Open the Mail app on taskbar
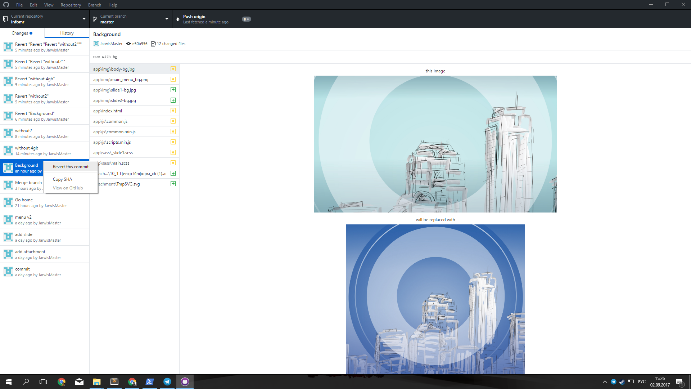Screen dimensions: 691x389 [x=79, y=382]
